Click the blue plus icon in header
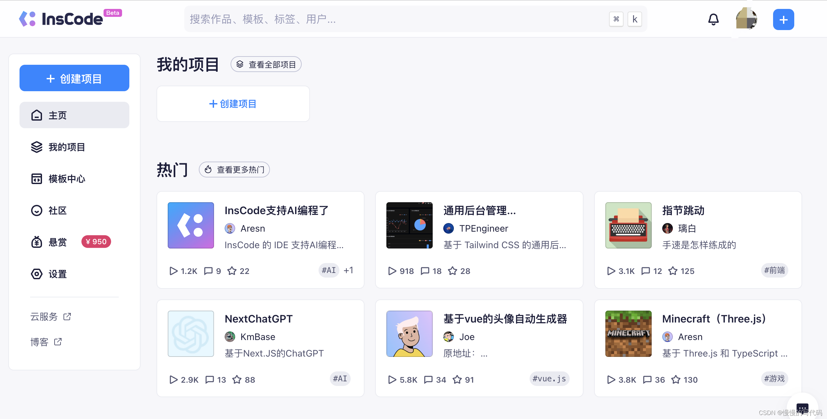 tap(783, 19)
